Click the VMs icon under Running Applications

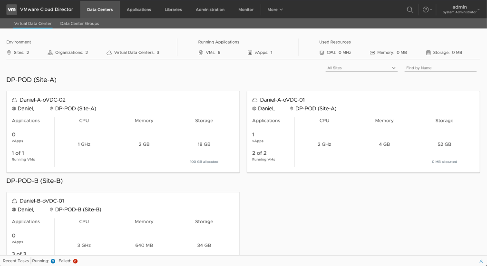pos(201,53)
